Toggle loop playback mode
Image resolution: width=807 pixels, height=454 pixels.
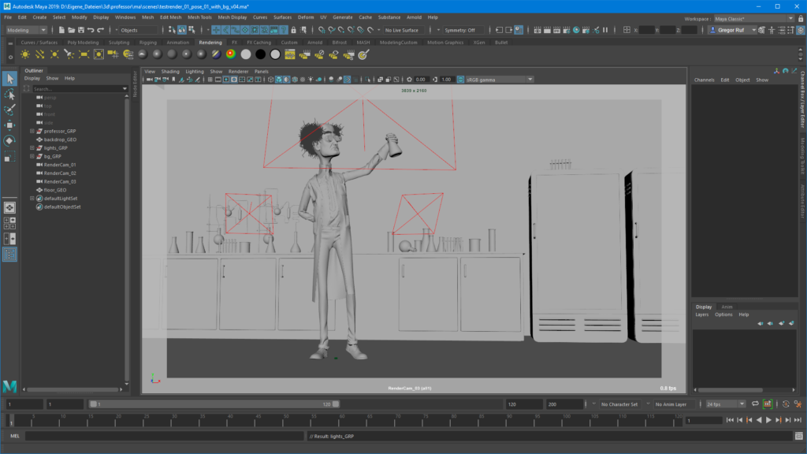pos(755,404)
